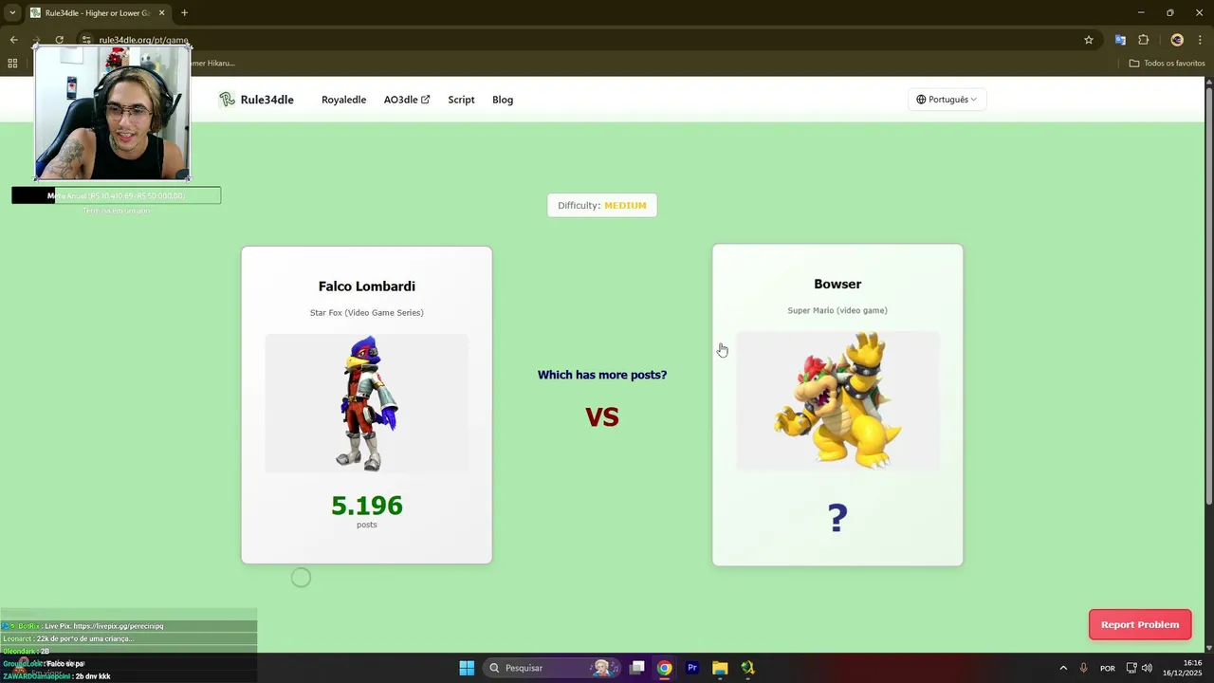Open the Royaledle page

(x=343, y=100)
